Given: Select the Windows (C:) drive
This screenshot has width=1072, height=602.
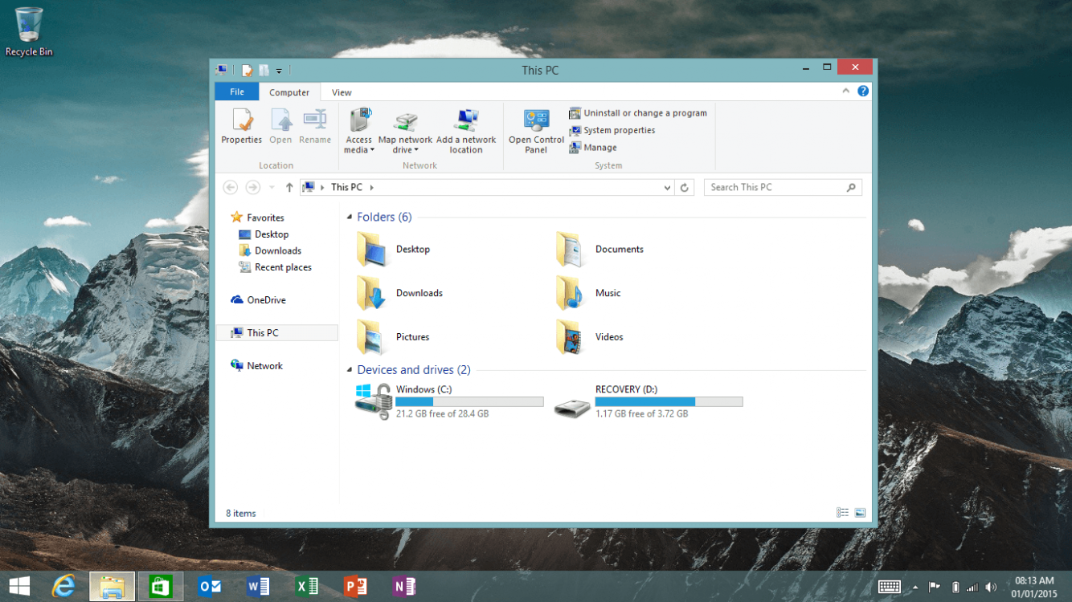Looking at the screenshot, I should (449, 401).
